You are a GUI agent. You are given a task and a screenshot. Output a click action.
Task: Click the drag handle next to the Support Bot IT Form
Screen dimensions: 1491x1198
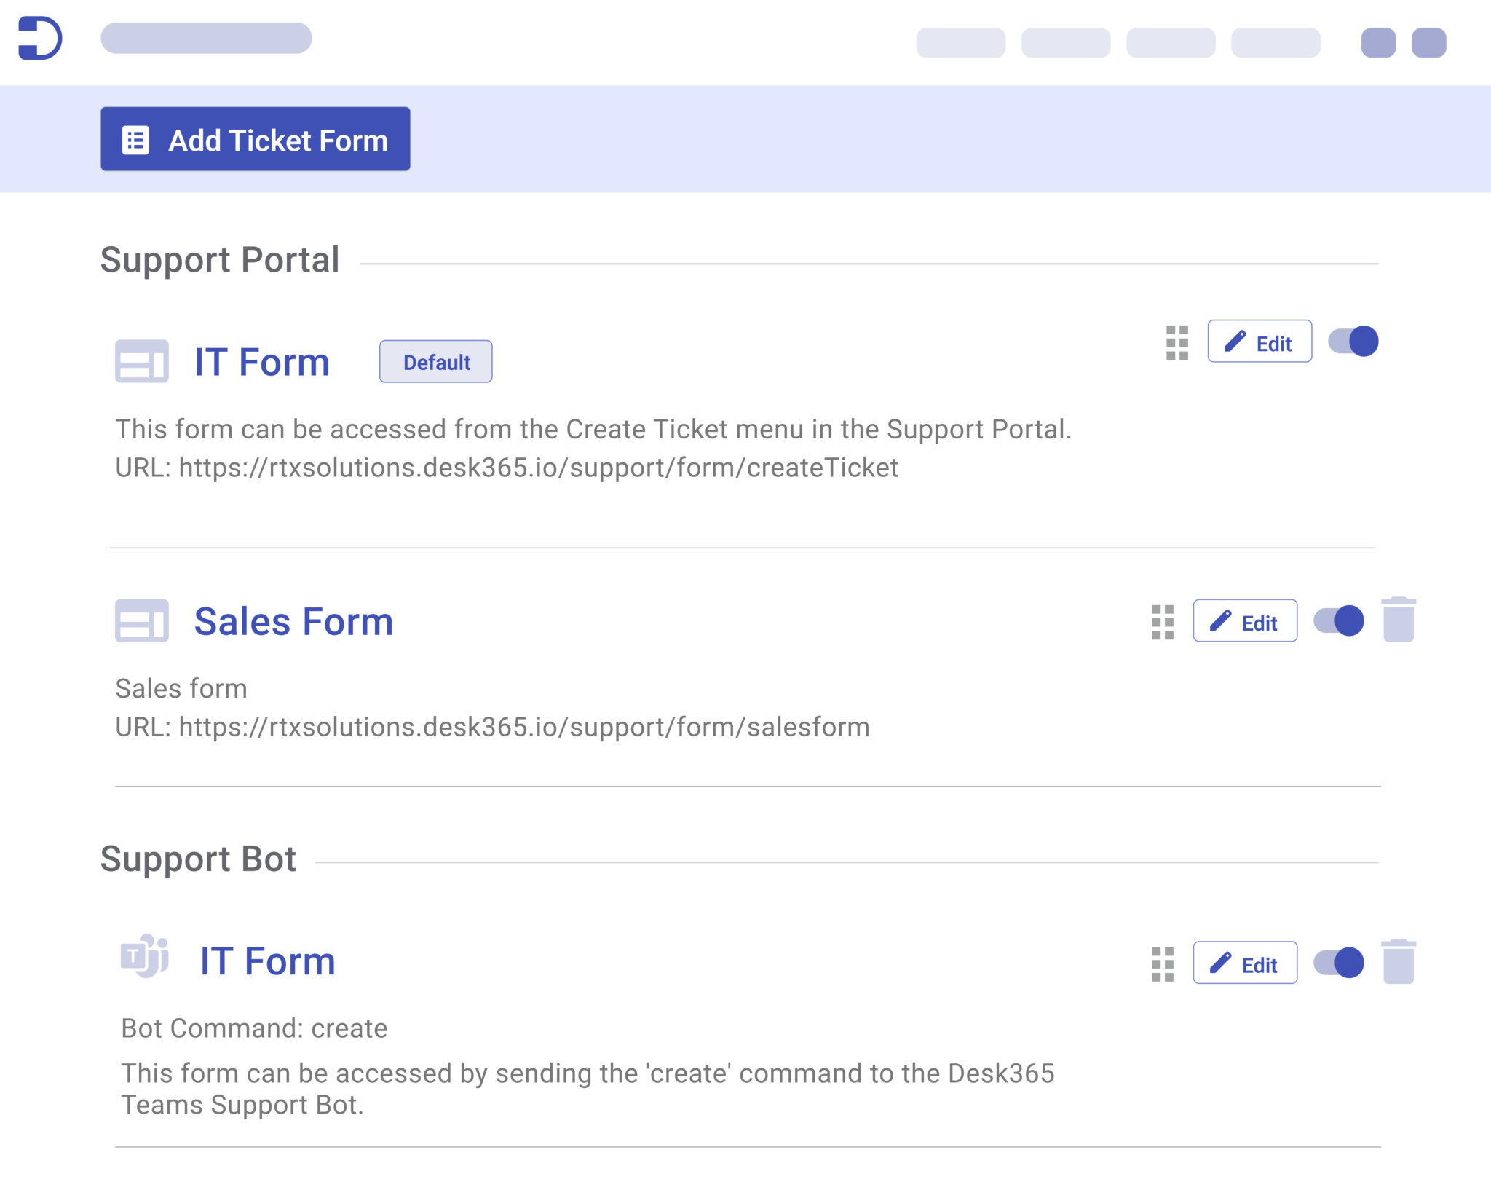(1163, 963)
